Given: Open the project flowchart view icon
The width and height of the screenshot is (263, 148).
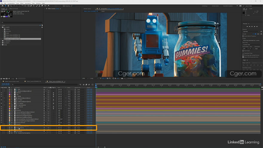Looking at the screenshot, I should click(x=42, y=27).
